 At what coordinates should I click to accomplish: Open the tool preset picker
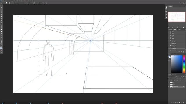tap(2, 3)
